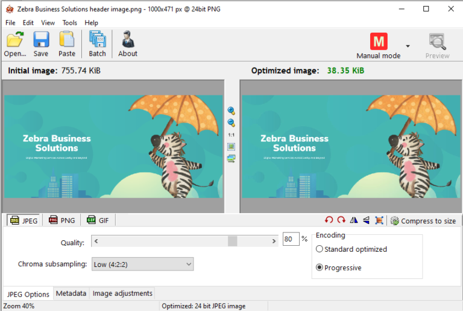Rotate image counterclockwise with red arrow
Image resolution: width=463 pixels, height=311 pixels.
pyautogui.click(x=329, y=221)
